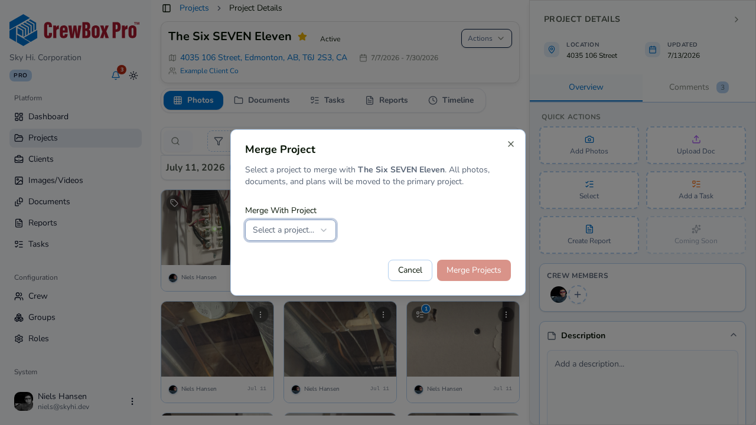This screenshot has width=756, height=425.
Task: Open Clients in the sidebar
Action: [x=76, y=159]
